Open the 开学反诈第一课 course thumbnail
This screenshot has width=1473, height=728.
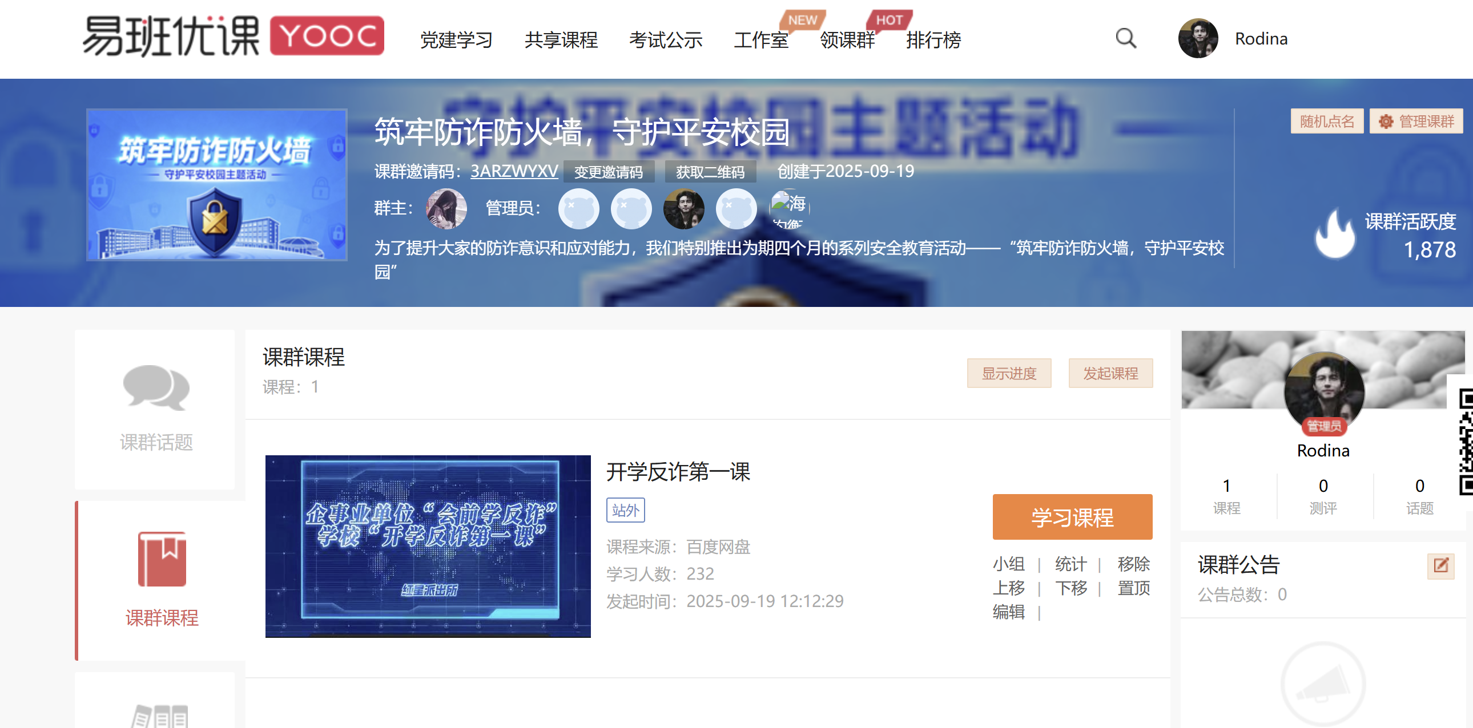click(x=427, y=545)
